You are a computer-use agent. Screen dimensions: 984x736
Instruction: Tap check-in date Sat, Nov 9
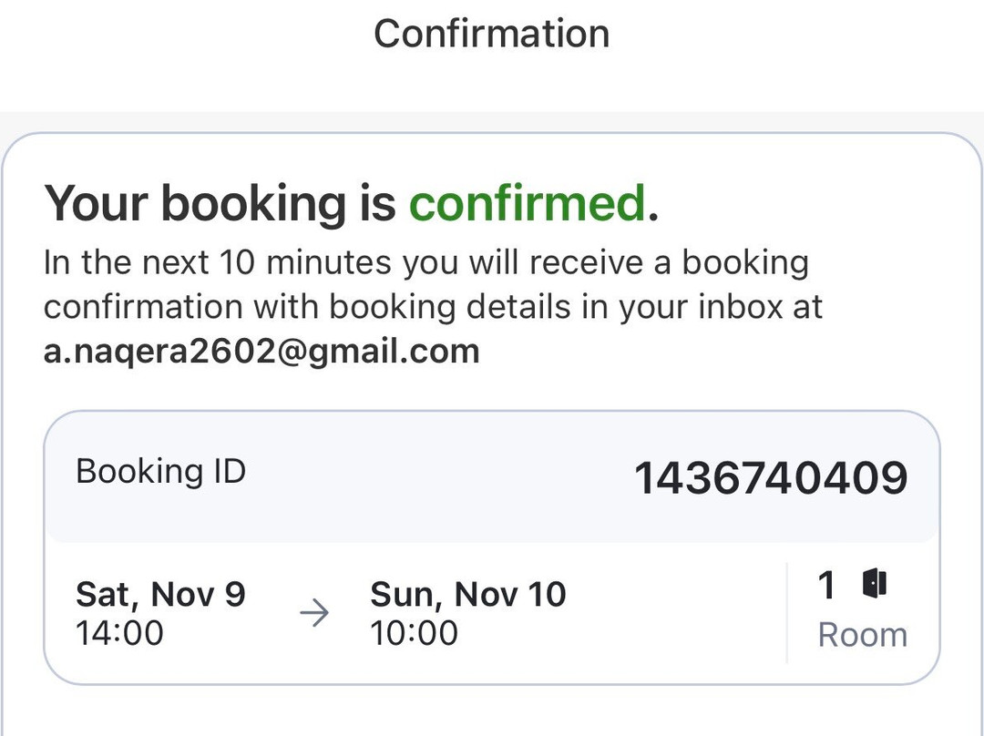coord(160,595)
